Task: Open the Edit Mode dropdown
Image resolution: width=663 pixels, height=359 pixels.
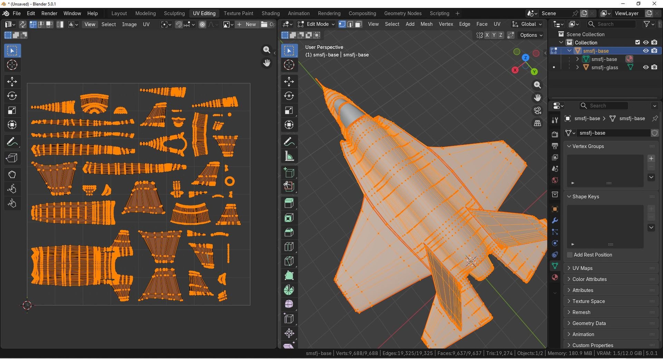Action: tap(316, 24)
